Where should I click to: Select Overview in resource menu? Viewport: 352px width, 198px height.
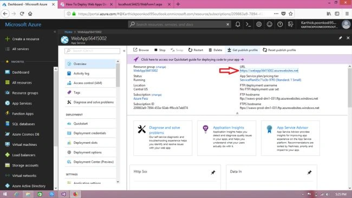tap(90, 64)
